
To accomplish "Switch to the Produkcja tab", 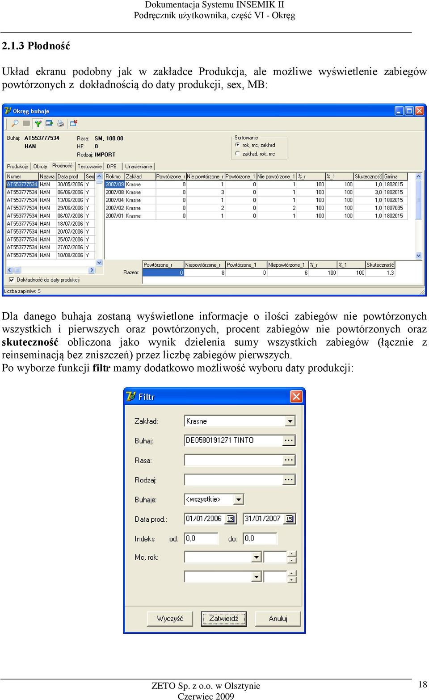I will point(17,167).
